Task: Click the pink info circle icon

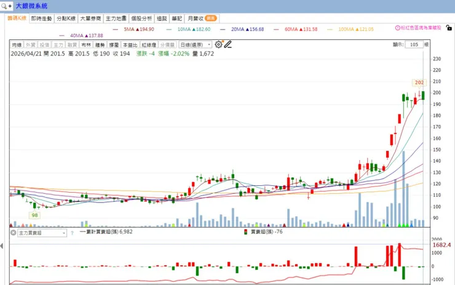Action: click(x=398, y=28)
